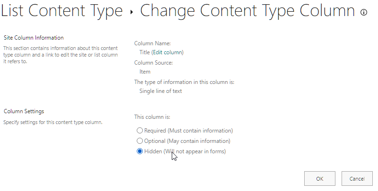This screenshot has height=191, width=378.
Task: Go back via List Content Type breadcrumb
Action: 62,11
